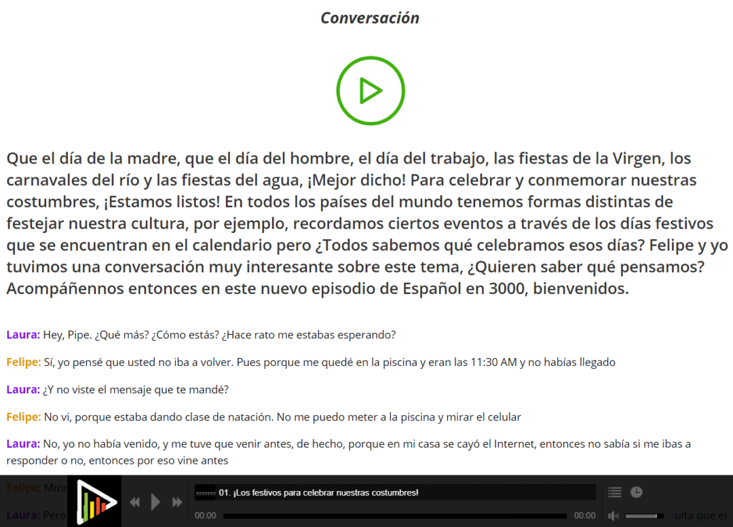The height and width of the screenshot is (527, 733).
Task: Click the podcast logo in player bar
Action: tap(98, 502)
